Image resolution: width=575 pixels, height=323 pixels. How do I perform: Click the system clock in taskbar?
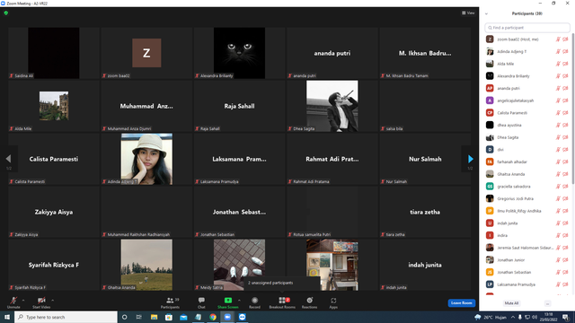pyautogui.click(x=549, y=317)
